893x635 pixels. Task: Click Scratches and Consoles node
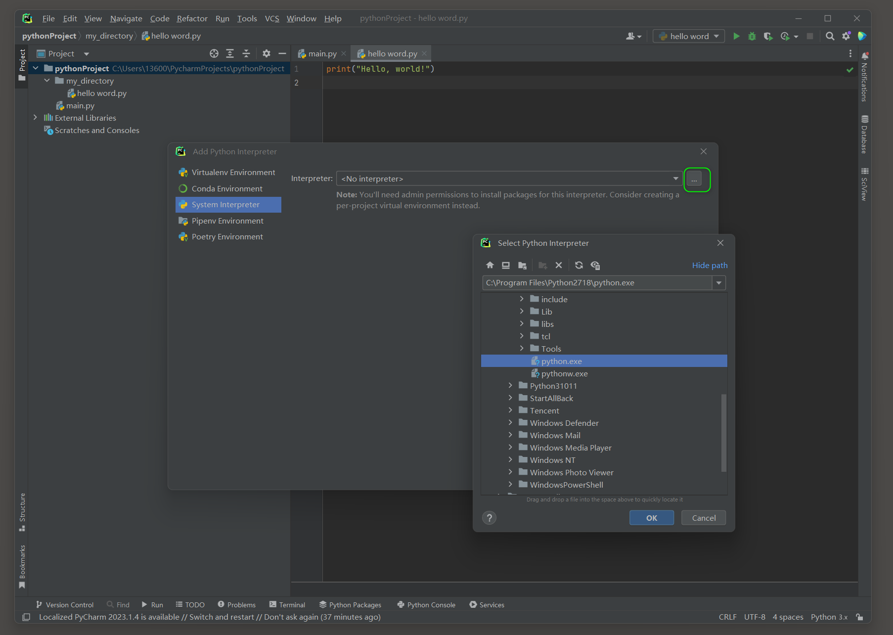pyautogui.click(x=97, y=130)
